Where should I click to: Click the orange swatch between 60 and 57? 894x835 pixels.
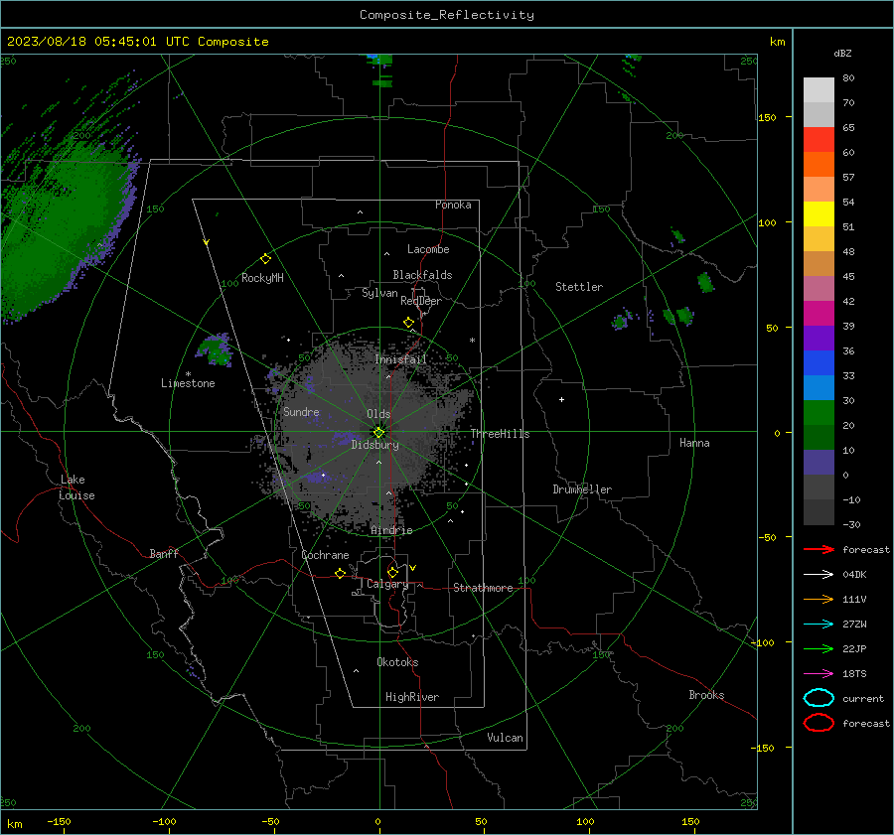coord(819,165)
